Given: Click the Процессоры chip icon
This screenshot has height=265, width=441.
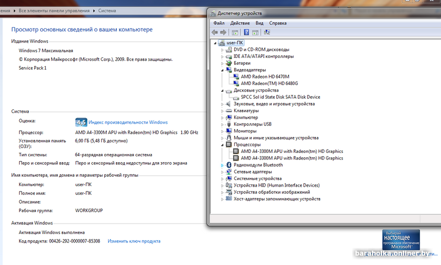Looking at the screenshot, I should coord(229,145).
